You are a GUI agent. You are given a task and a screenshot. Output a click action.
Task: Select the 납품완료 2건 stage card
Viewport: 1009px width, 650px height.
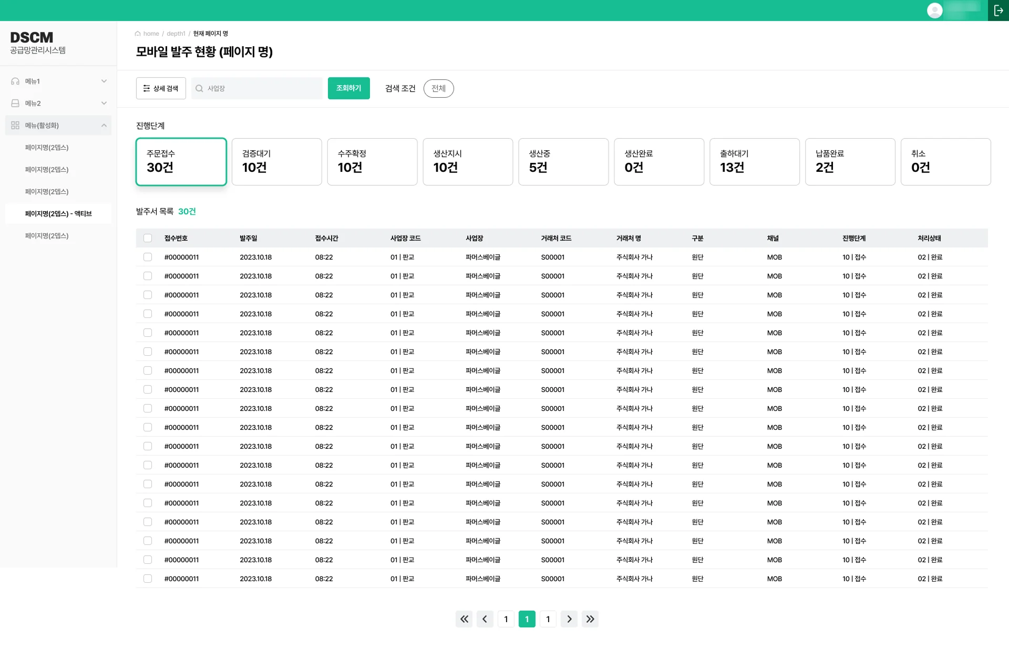850,162
